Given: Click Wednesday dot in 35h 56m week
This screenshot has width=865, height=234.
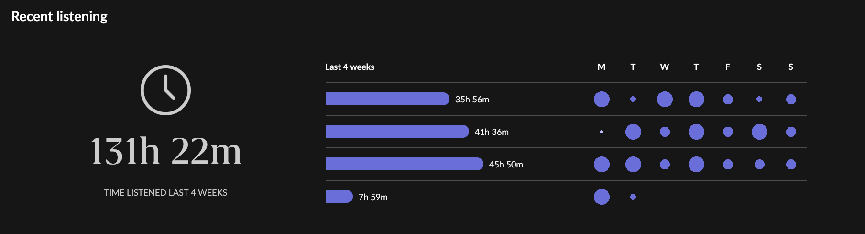Looking at the screenshot, I should click(x=665, y=99).
